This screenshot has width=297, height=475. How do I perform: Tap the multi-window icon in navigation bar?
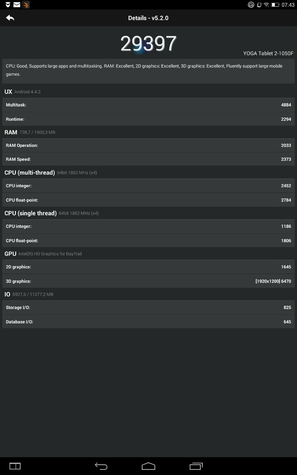15,466
